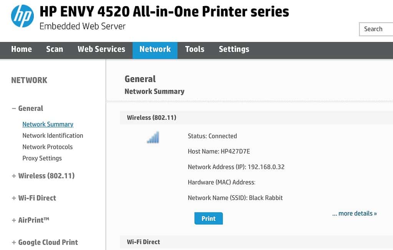Screen dimensions: 393x250
Task: Open Network Identification settings
Action: [53, 135]
